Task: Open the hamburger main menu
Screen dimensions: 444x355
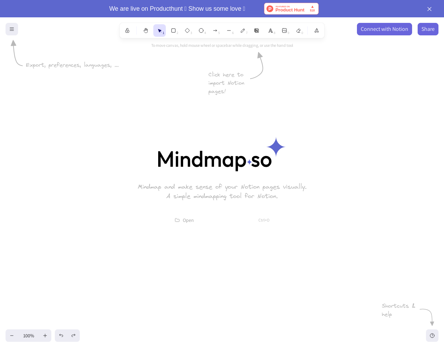Action: click(12, 29)
